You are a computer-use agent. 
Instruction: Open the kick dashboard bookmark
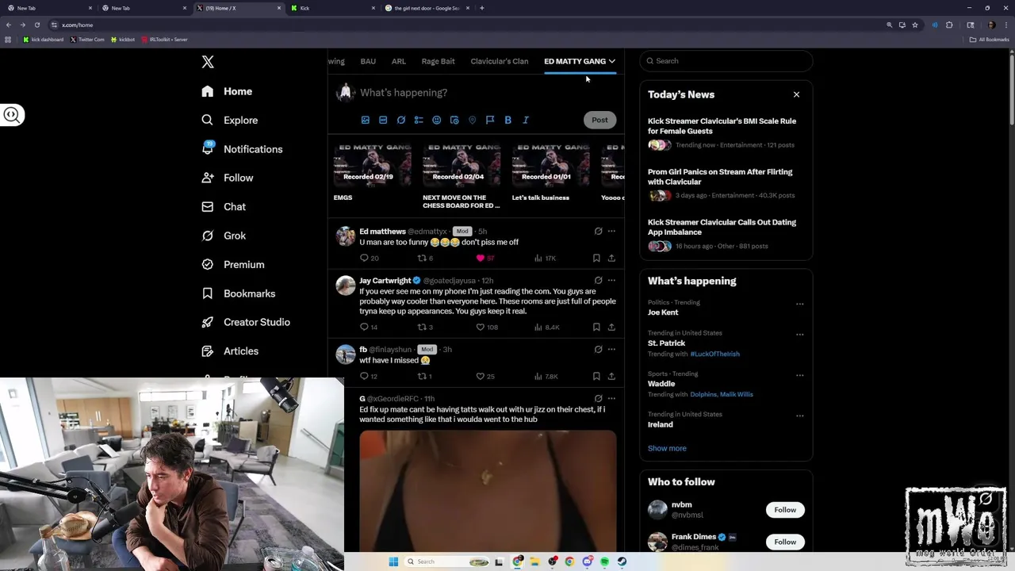44,40
